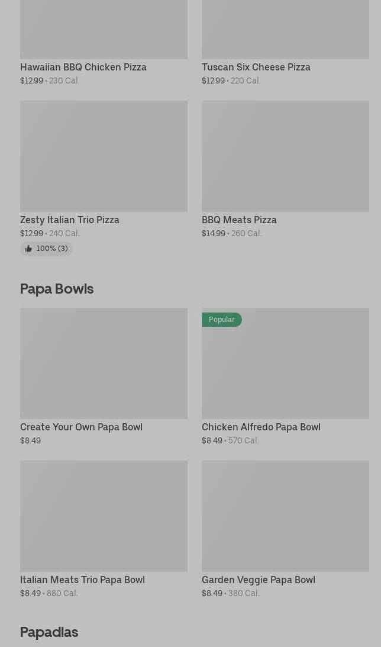Screen dimensions: 381x647
Task: Click the Papadias section heading
Action: pos(49,632)
